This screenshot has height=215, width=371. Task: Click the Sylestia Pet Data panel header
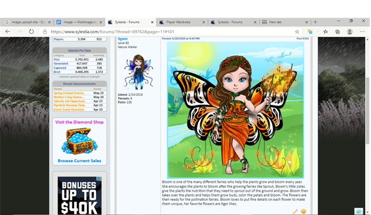[79, 50]
